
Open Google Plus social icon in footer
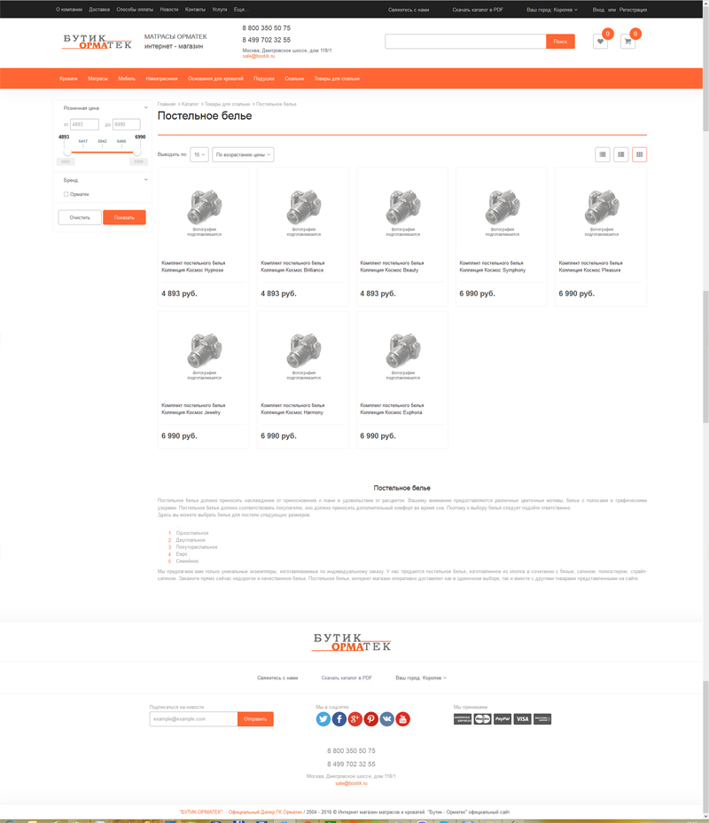[x=355, y=719]
